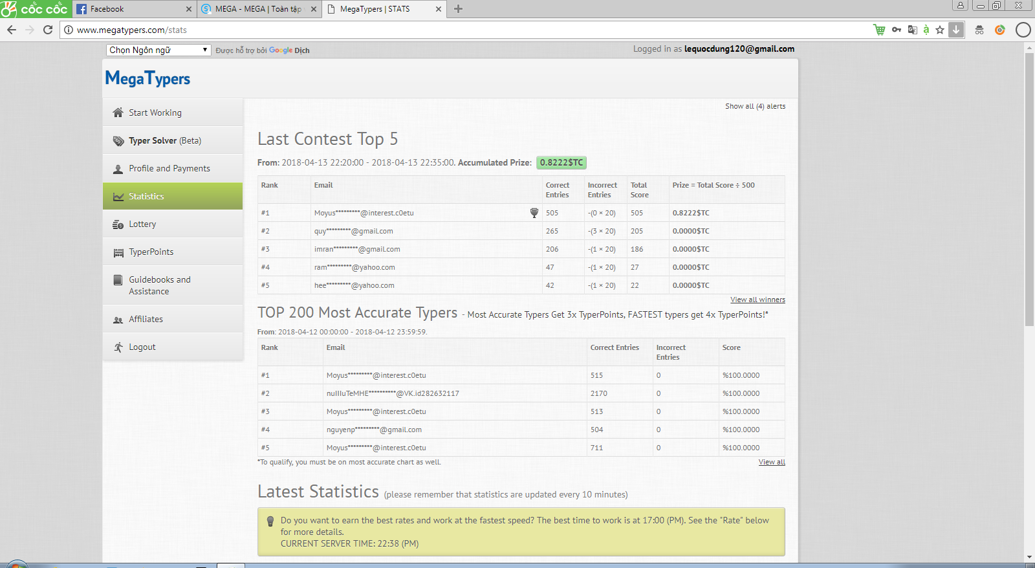Click View all under accurate typers table
This screenshot has width=1035, height=568.
point(772,462)
